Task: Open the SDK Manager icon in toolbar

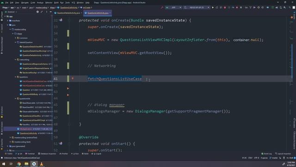Action: coord(285,7)
